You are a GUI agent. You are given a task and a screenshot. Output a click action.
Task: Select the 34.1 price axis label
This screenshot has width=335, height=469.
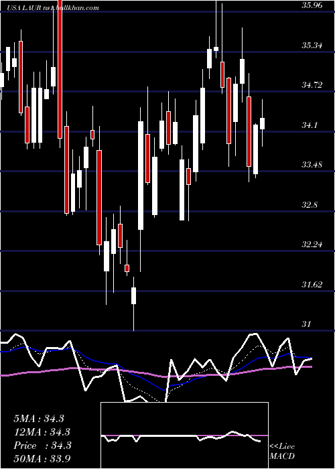310,125
